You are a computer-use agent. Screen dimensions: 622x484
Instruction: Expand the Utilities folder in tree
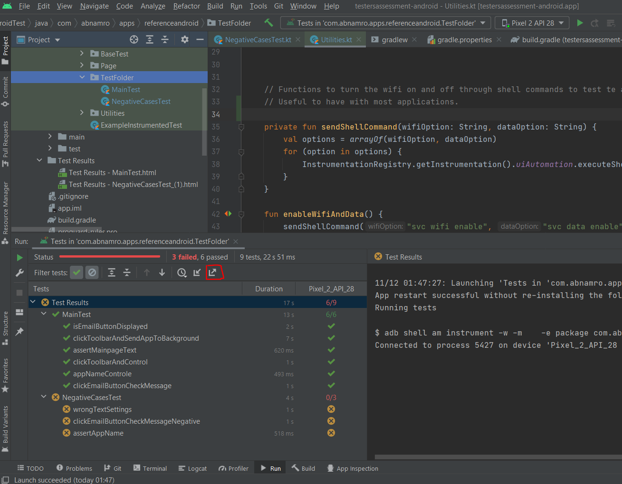[x=82, y=113]
